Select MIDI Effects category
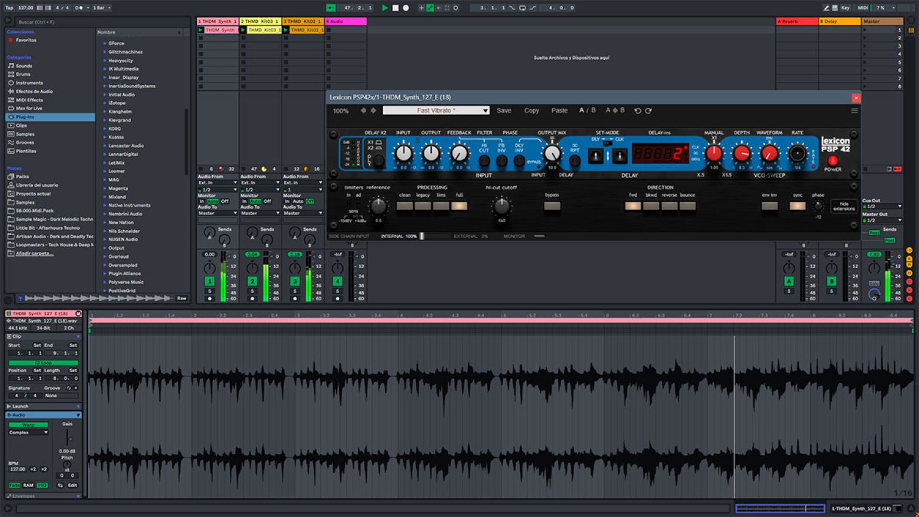 pos(29,100)
